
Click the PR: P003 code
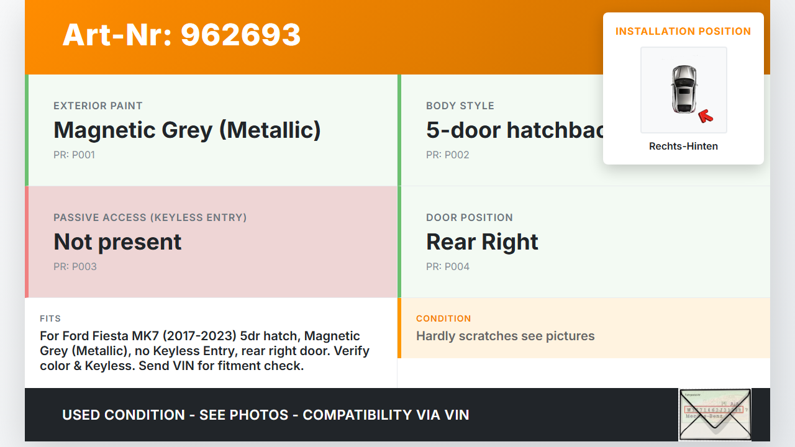[75, 266]
